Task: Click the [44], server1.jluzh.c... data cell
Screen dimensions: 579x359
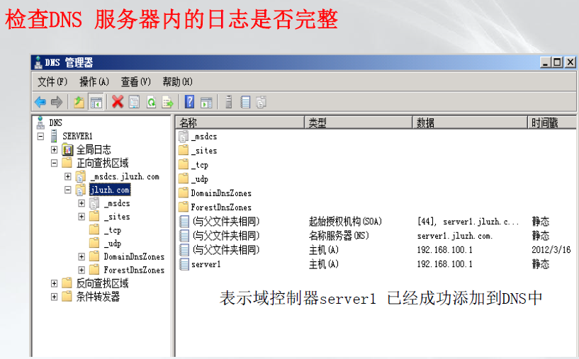Action: pyautogui.click(x=468, y=222)
